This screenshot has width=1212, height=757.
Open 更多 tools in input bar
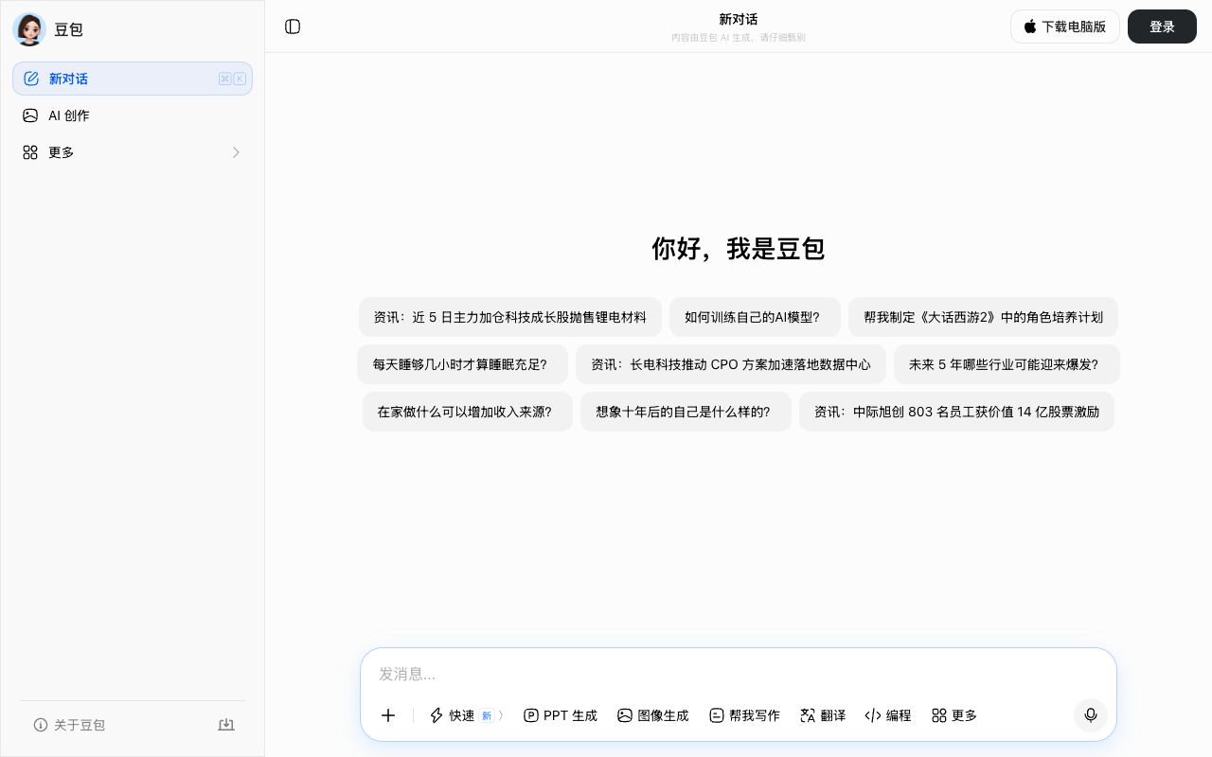(954, 715)
